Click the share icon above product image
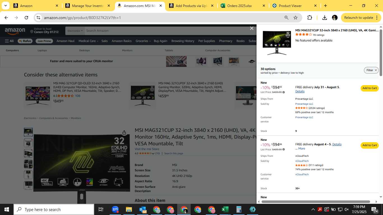Screen dimensions: 383x215 coord(124,133)
